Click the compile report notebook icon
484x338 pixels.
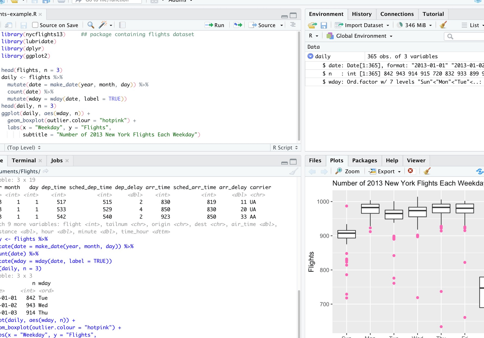(122, 25)
